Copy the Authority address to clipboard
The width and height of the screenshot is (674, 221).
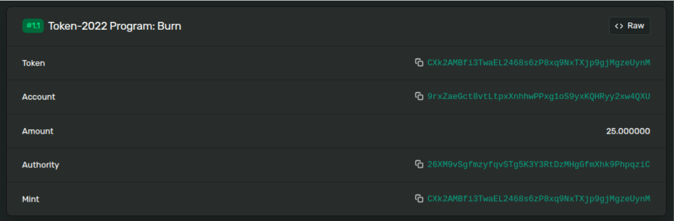tap(419, 164)
